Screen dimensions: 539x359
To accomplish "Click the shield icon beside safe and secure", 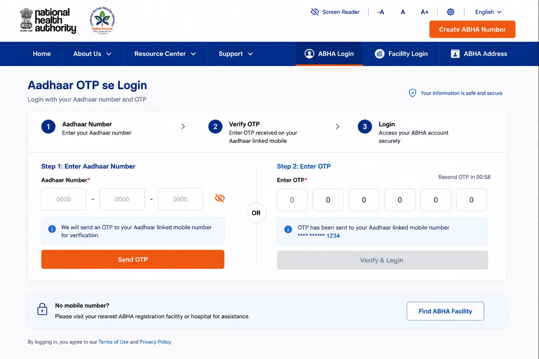I will pyautogui.click(x=412, y=93).
